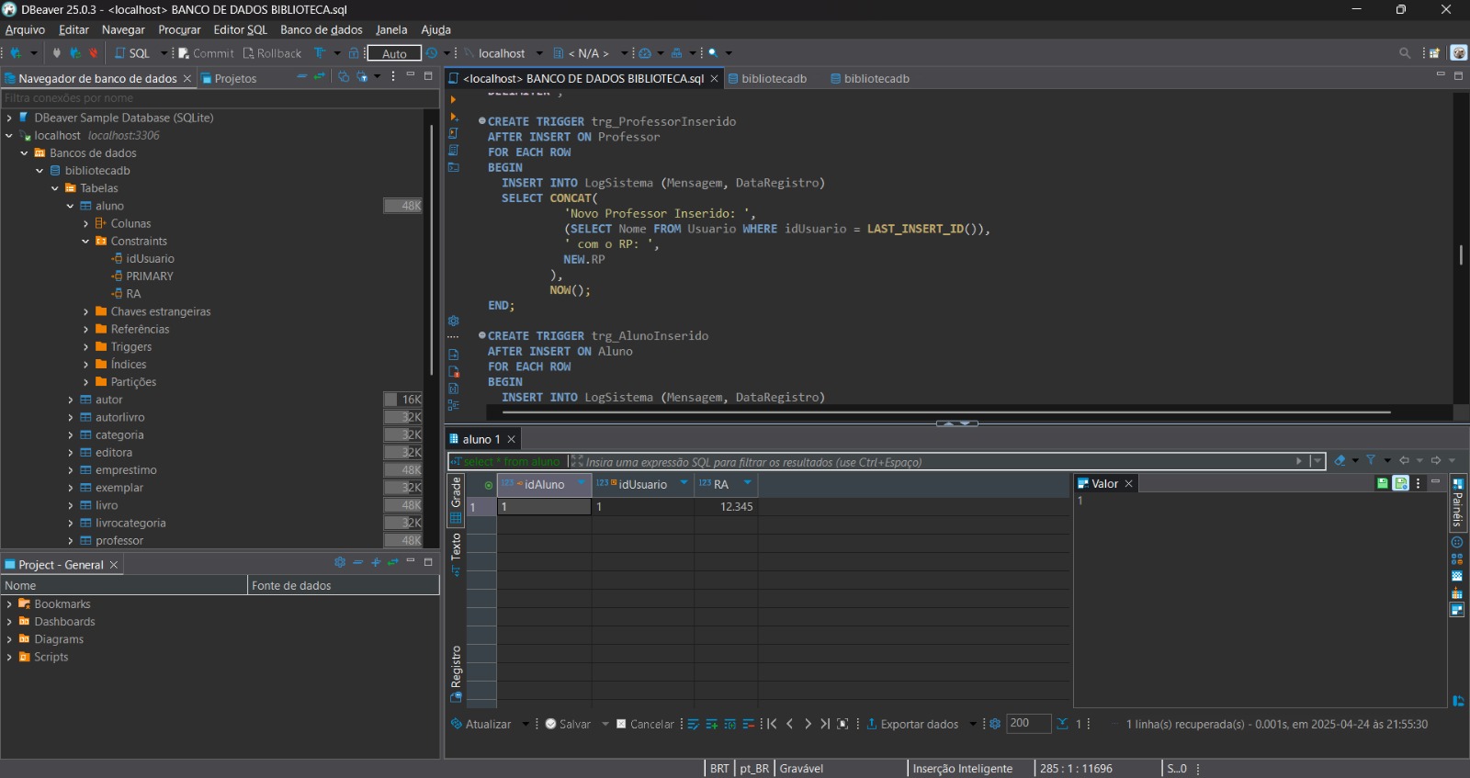
Task: Click the calculate row count icon
Action: (x=1062, y=724)
